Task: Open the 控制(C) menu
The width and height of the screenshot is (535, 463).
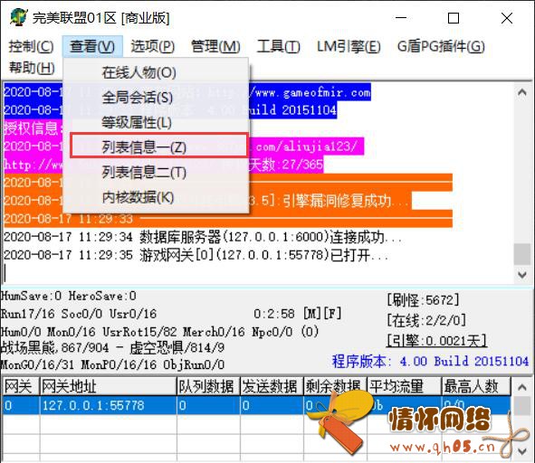Action: (x=31, y=46)
